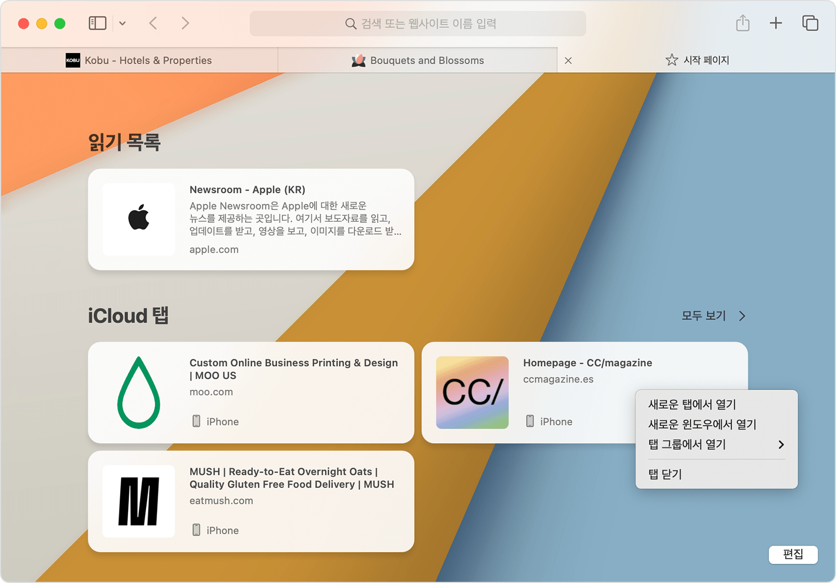Click the search or website address field
836x583 pixels.
pos(417,24)
